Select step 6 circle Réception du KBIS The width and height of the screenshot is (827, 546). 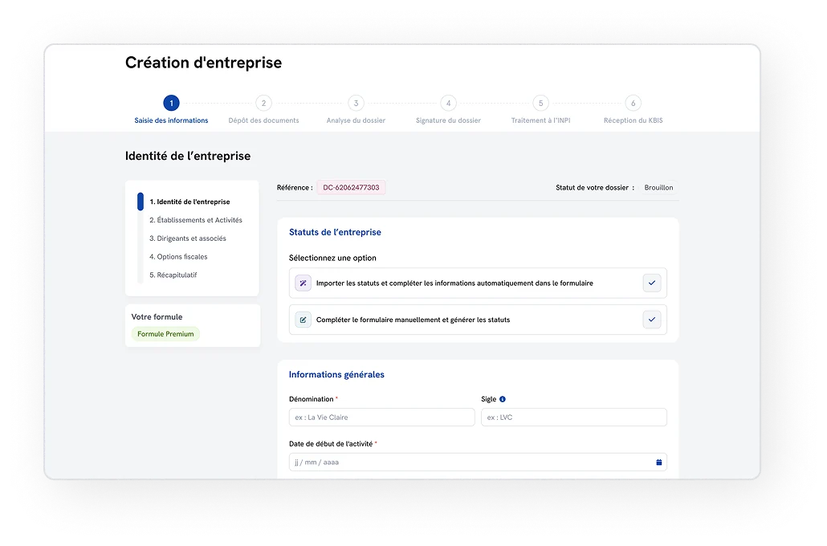633,103
